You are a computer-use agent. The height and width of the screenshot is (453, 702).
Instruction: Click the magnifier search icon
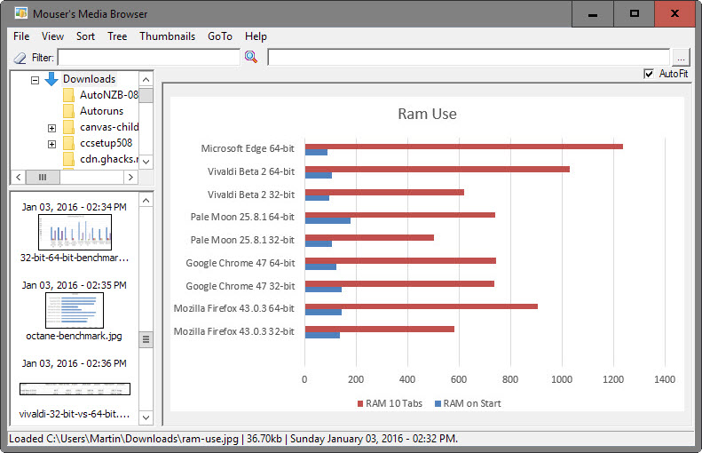coord(251,57)
